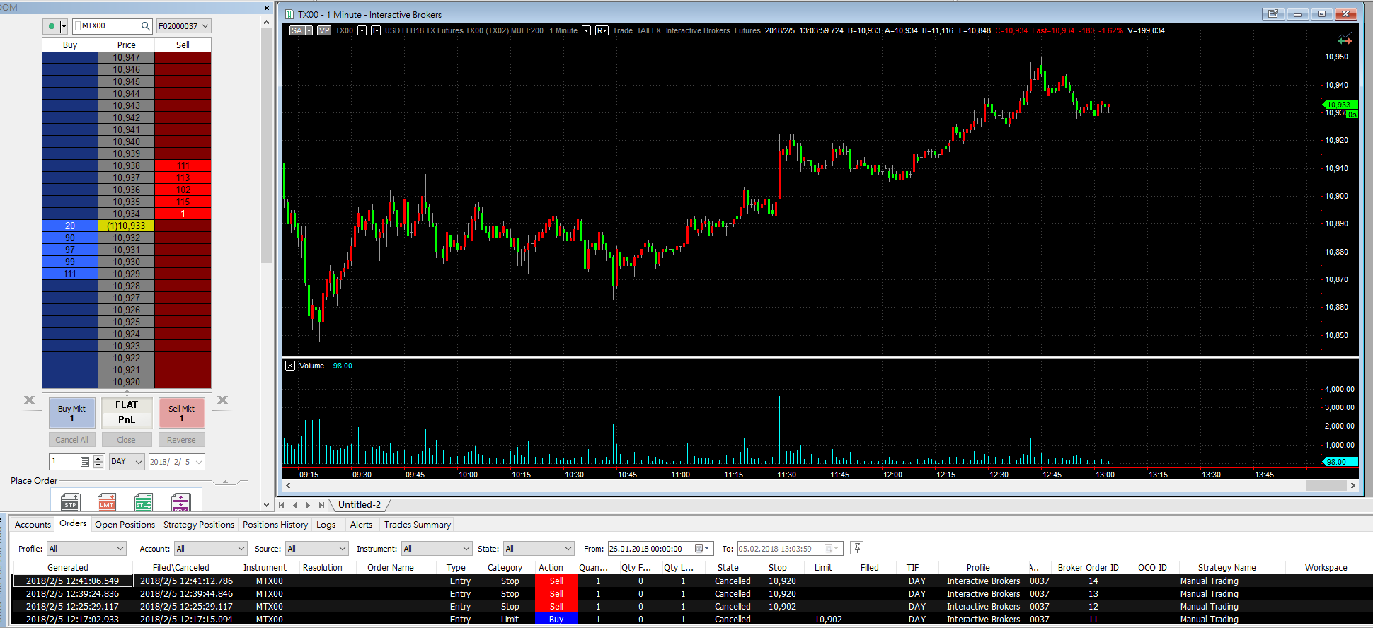This screenshot has width=1373, height=628.
Task: Click the chart window detach button
Action: pyautogui.click(x=1273, y=14)
